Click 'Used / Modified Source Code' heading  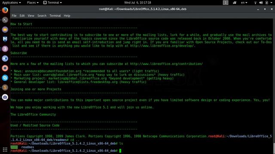coord(35,125)
